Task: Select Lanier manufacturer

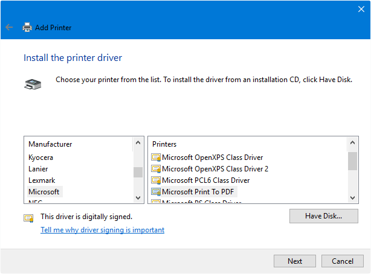Action: [38, 169]
